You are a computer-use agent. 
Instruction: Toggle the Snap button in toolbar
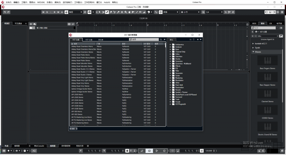(x=161, y=12)
